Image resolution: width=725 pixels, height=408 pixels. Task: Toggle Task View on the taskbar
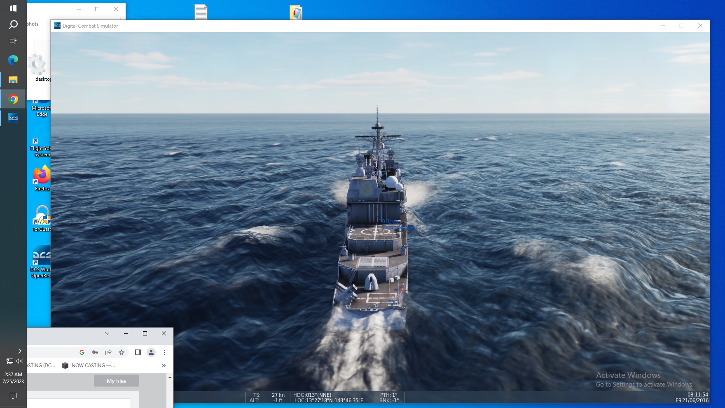pos(13,41)
